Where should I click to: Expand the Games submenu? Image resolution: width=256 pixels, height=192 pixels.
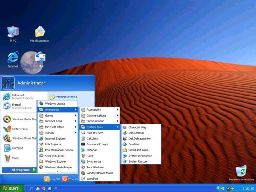click(x=58, y=115)
